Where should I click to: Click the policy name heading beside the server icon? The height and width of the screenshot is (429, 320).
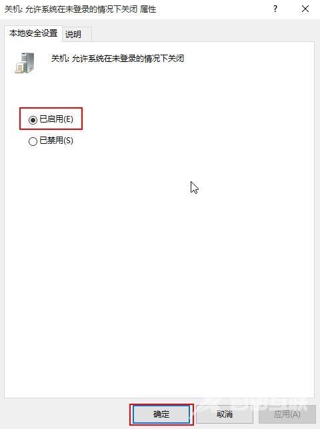pyautogui.click(x=117, y=59)
